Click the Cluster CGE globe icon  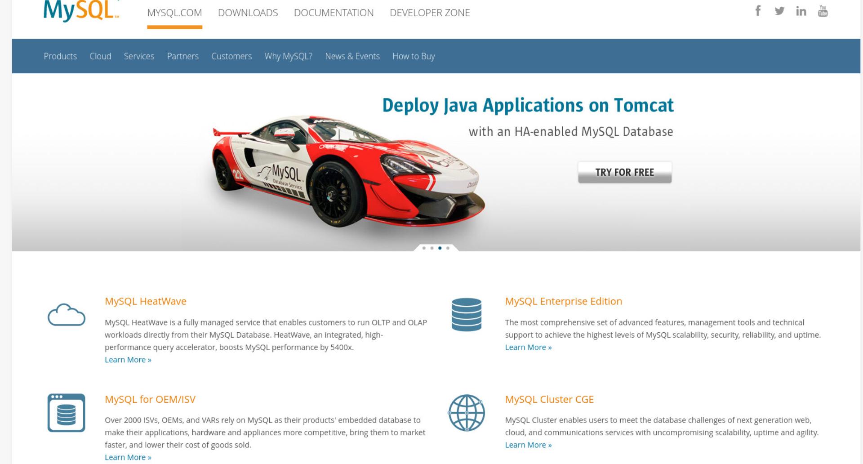coord(467,413)
